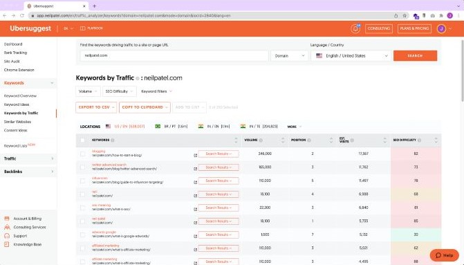Click info icon beside POSITION column header
Image resolution: width=464 pixels, height=265 pixels.
[x=309, y=140]
